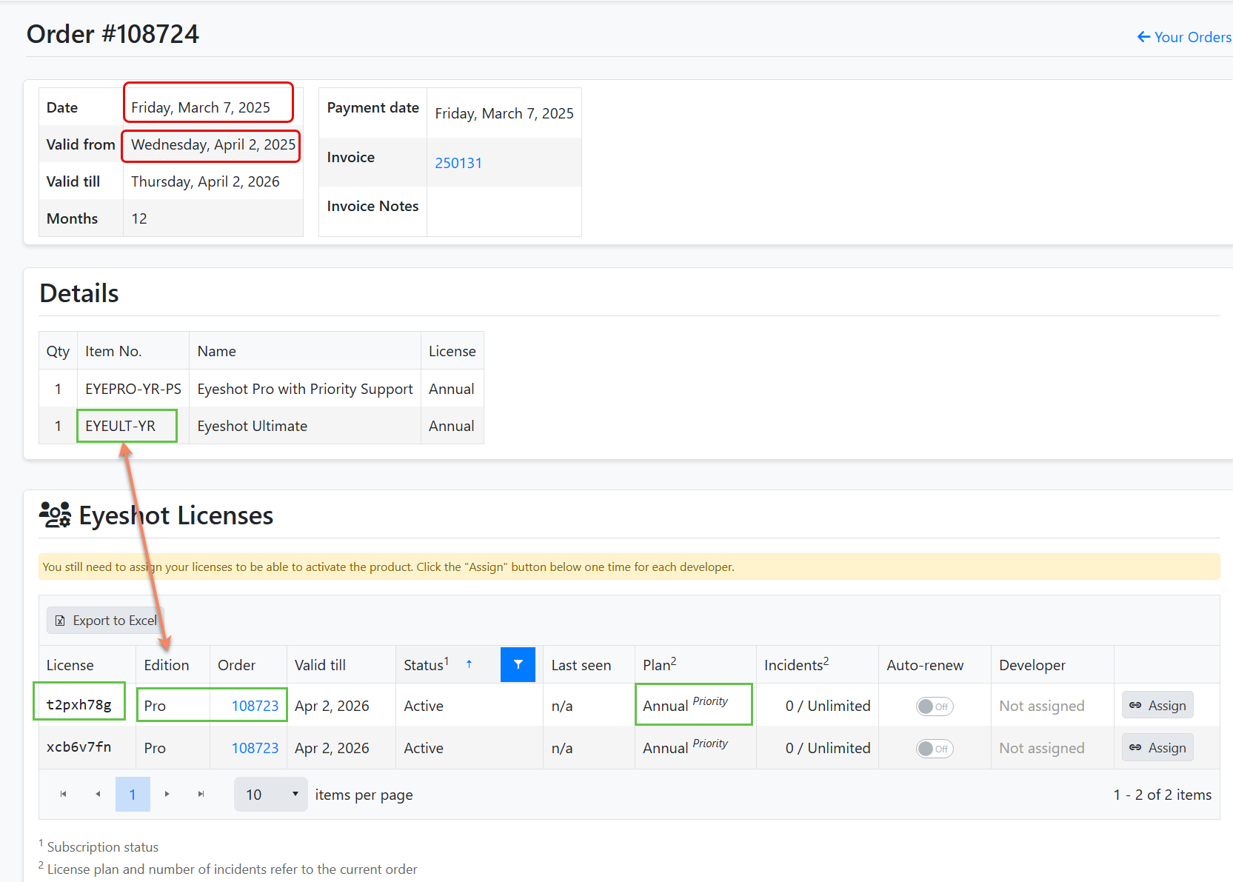Assign license t2pxh78g to a developer
The image size is (1233, 882).
click(1157, 706)
